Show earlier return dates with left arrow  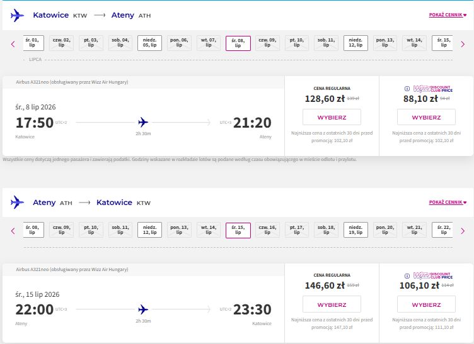click(13, 231)
